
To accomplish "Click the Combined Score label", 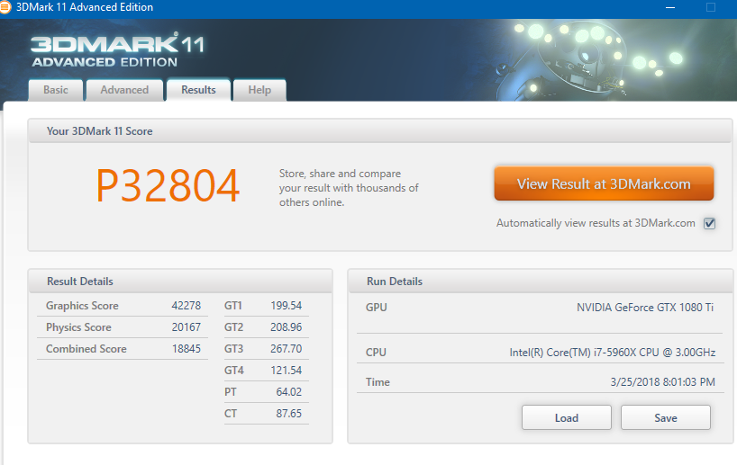I will [86, 349].
